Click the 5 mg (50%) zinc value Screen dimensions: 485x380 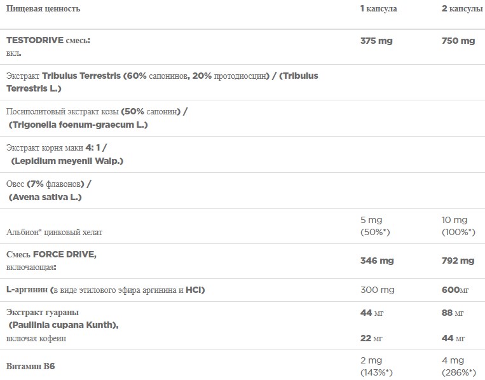(375, 226)
